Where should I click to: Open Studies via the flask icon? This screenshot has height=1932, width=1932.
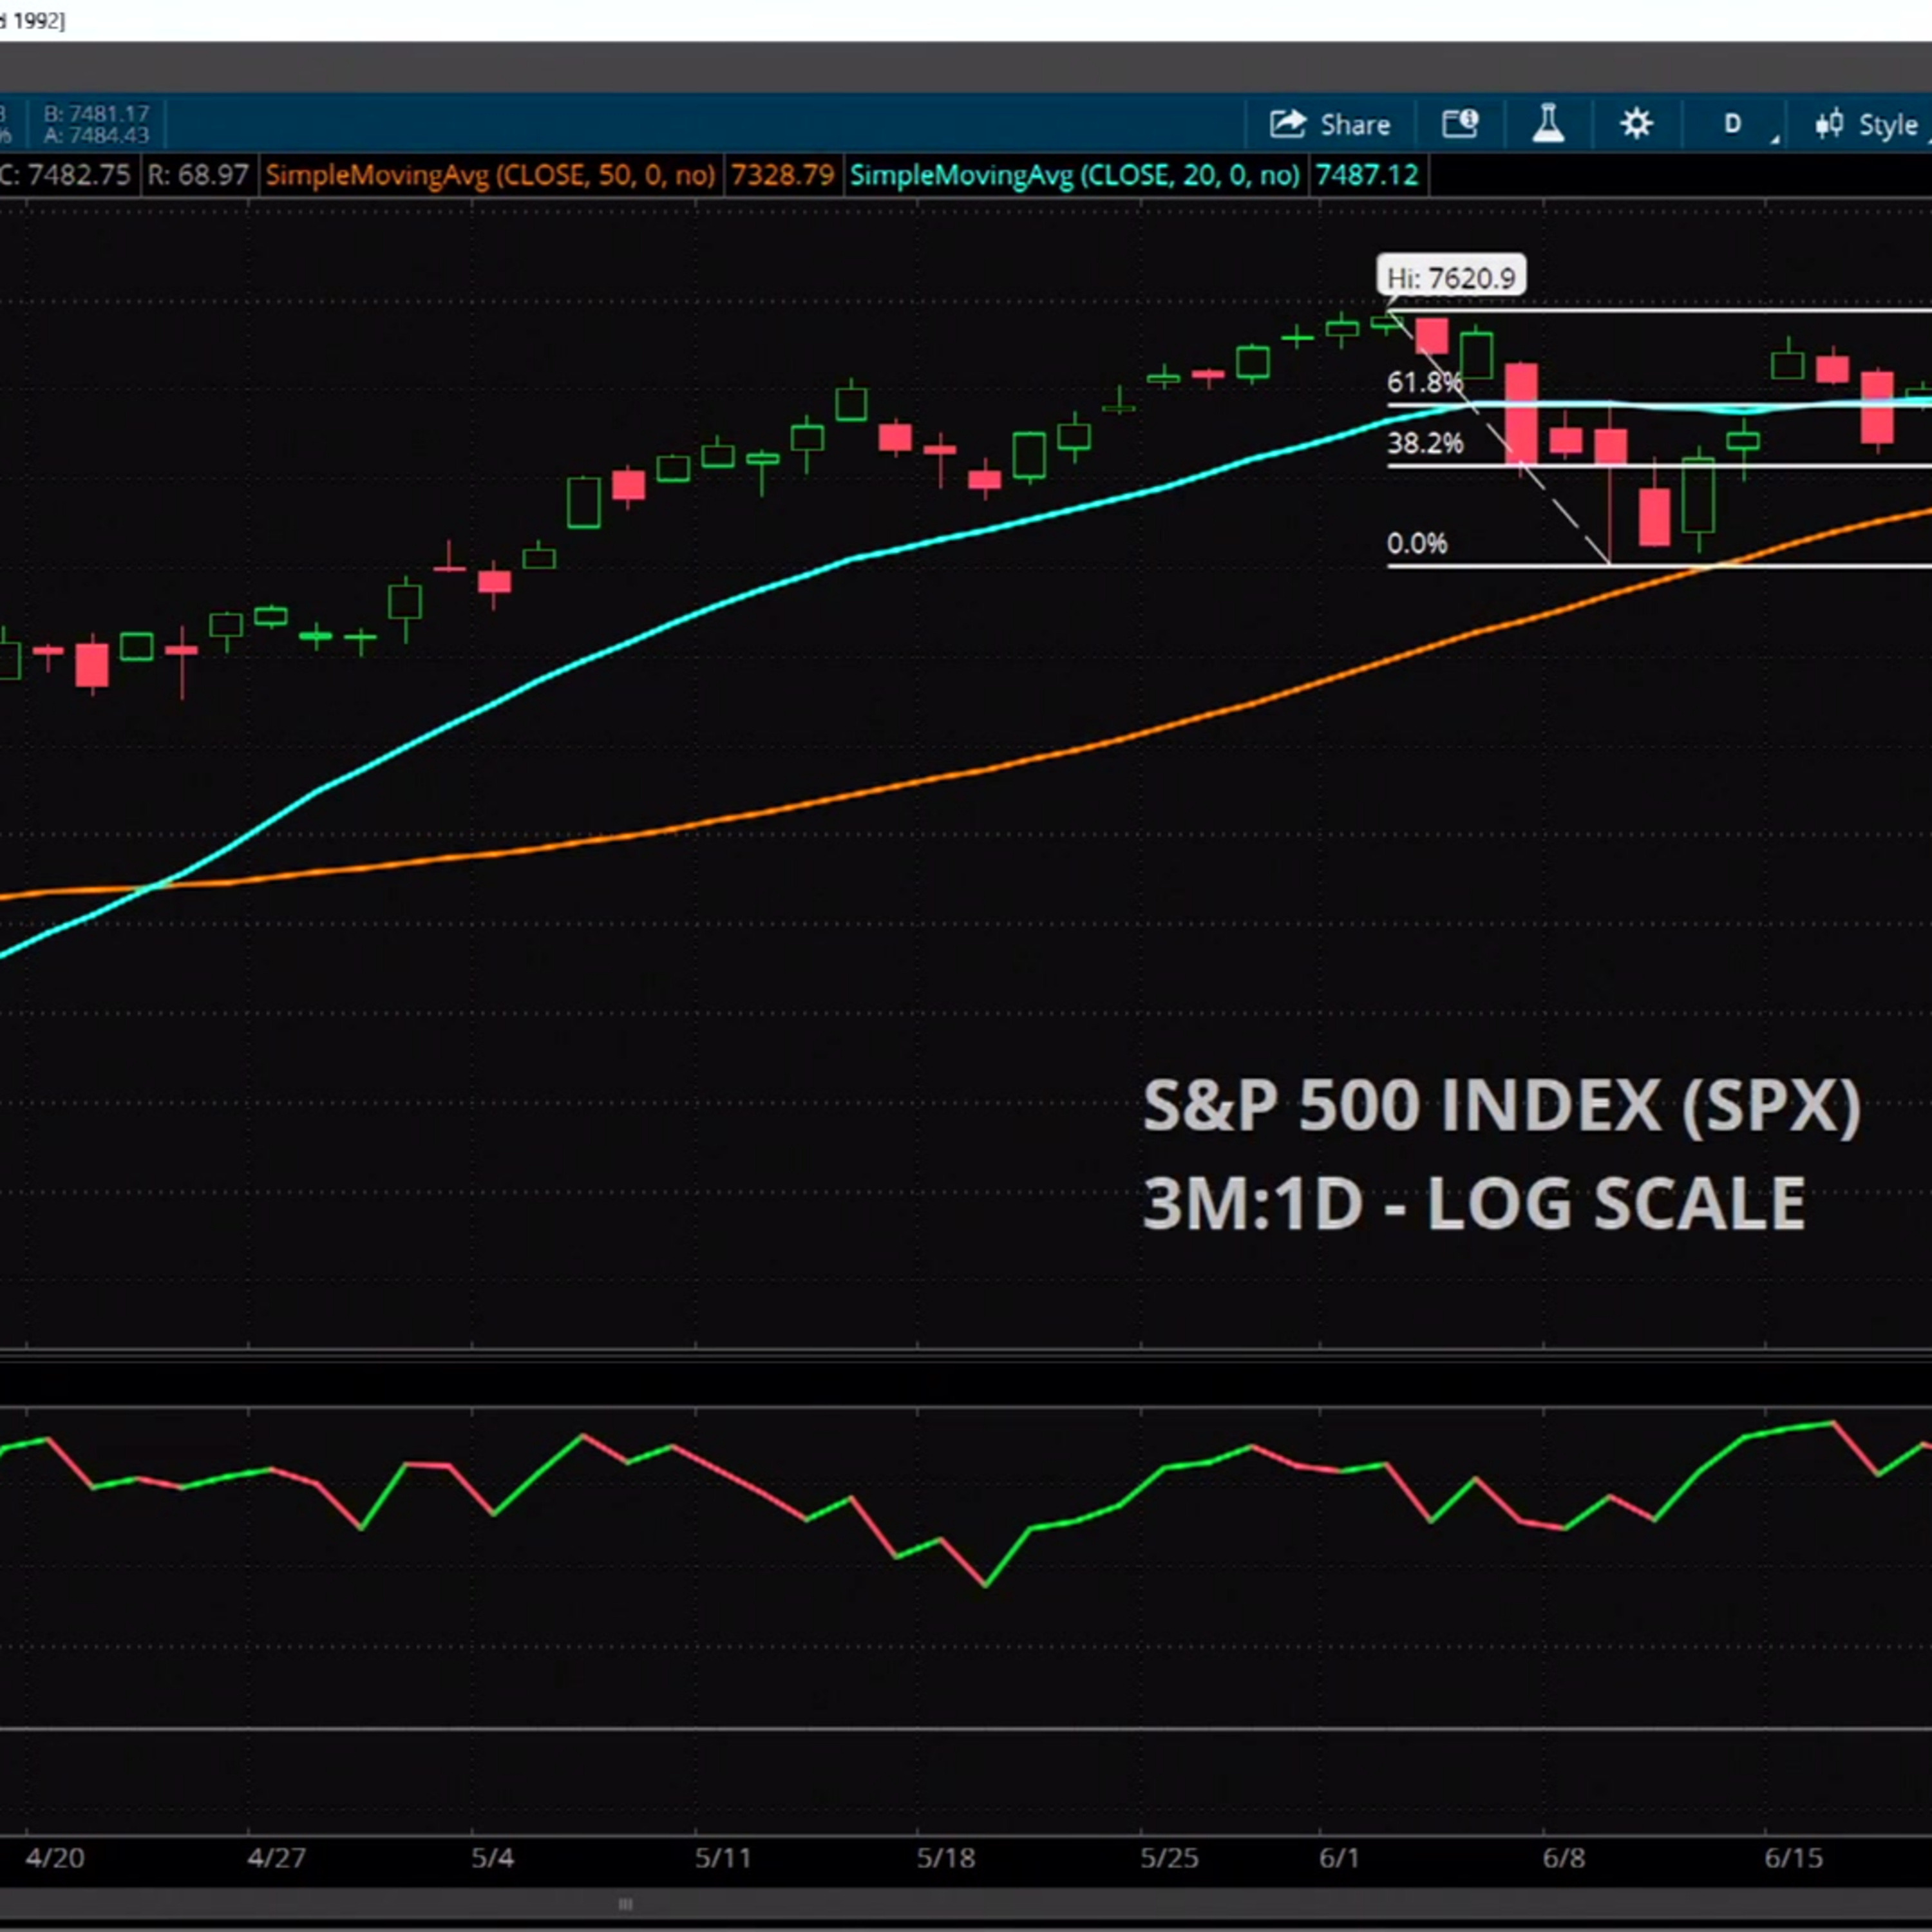click(1548, 125)
